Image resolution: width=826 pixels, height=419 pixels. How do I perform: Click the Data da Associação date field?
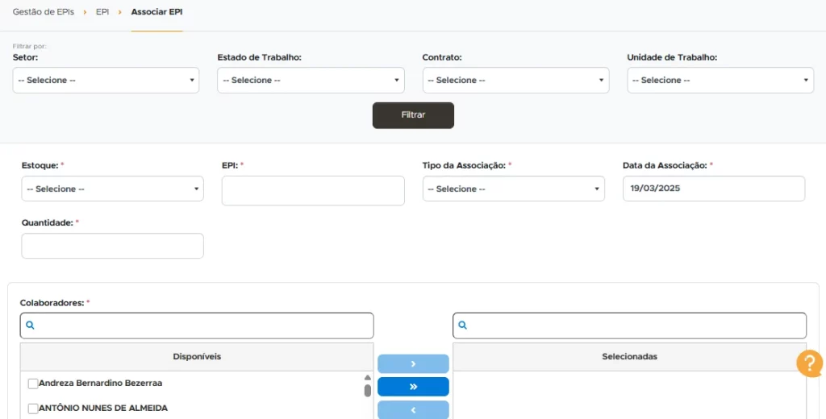pyautogui.click(x=713, y=189)
